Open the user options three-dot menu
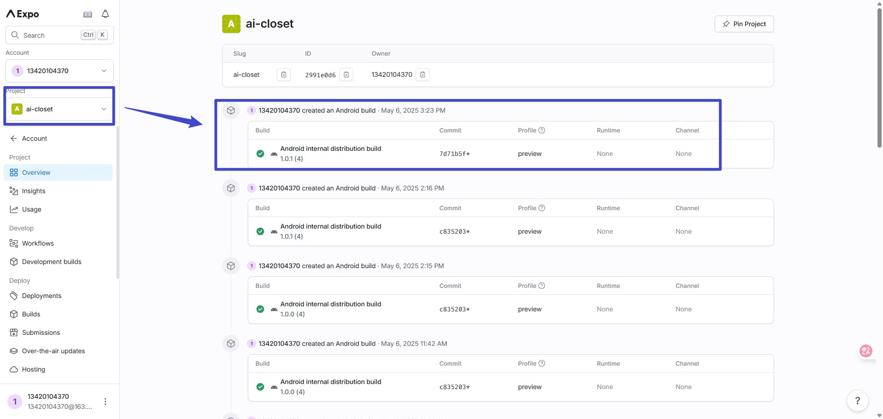 pos(105,402)
